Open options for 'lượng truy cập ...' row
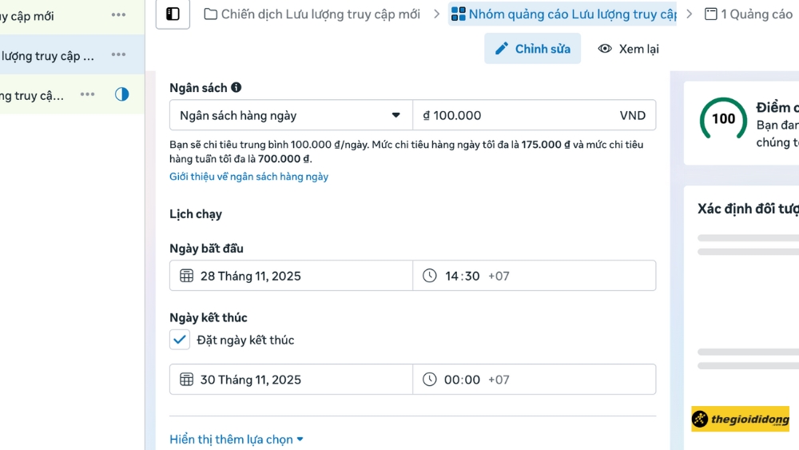The image size is (799, 450). [x=118, y=54]
